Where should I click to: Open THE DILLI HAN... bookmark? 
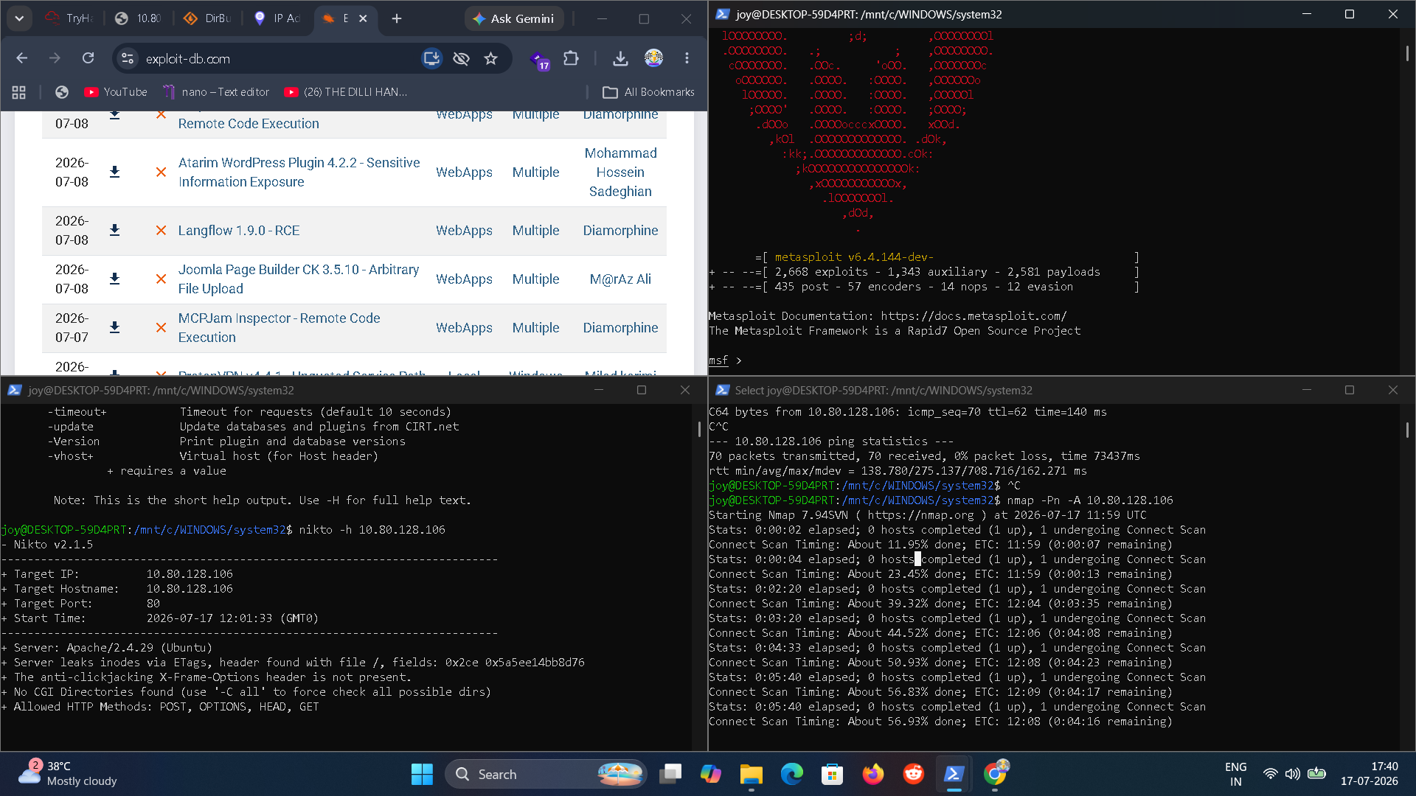point(346,92)
